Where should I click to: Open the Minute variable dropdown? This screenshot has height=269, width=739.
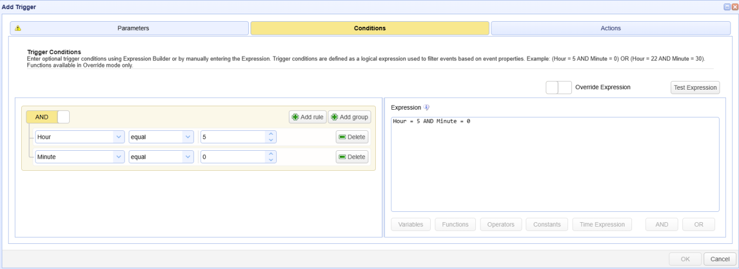(x=80, y=156)
